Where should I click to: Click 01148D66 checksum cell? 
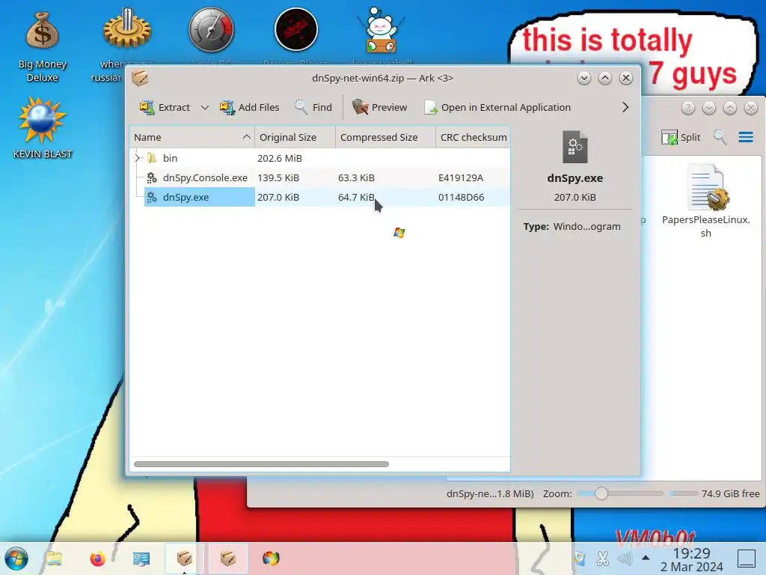click(461, 197)
